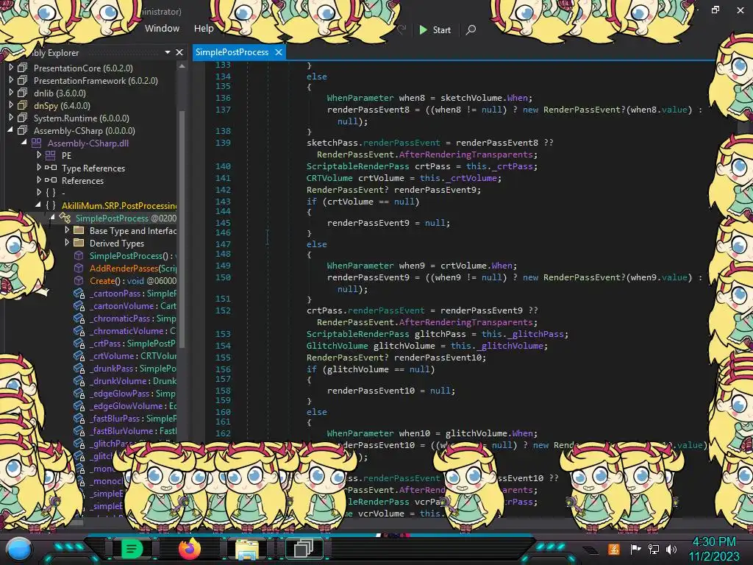Expand the Type References node
The height and width of the screenshot is (565, 753).
click(39, 168)
